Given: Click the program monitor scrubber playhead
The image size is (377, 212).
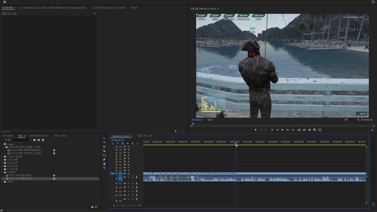Looking at the screenshot, I should (193, 124).
